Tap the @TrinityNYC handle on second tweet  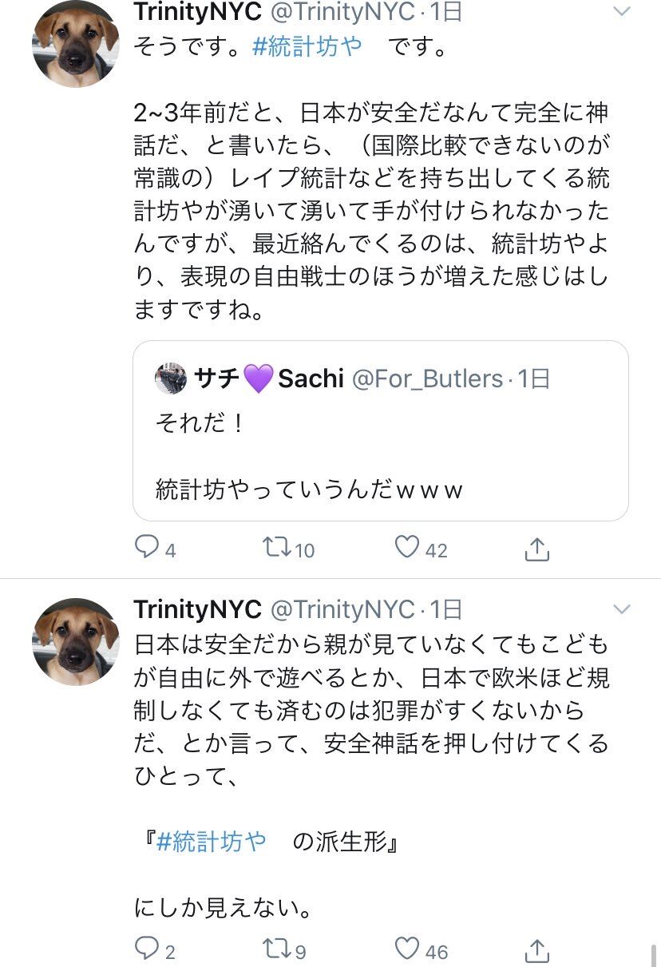[342, 609]
